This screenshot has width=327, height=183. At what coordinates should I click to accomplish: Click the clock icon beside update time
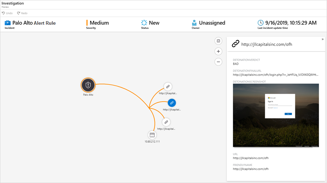[x=260, y=23]
